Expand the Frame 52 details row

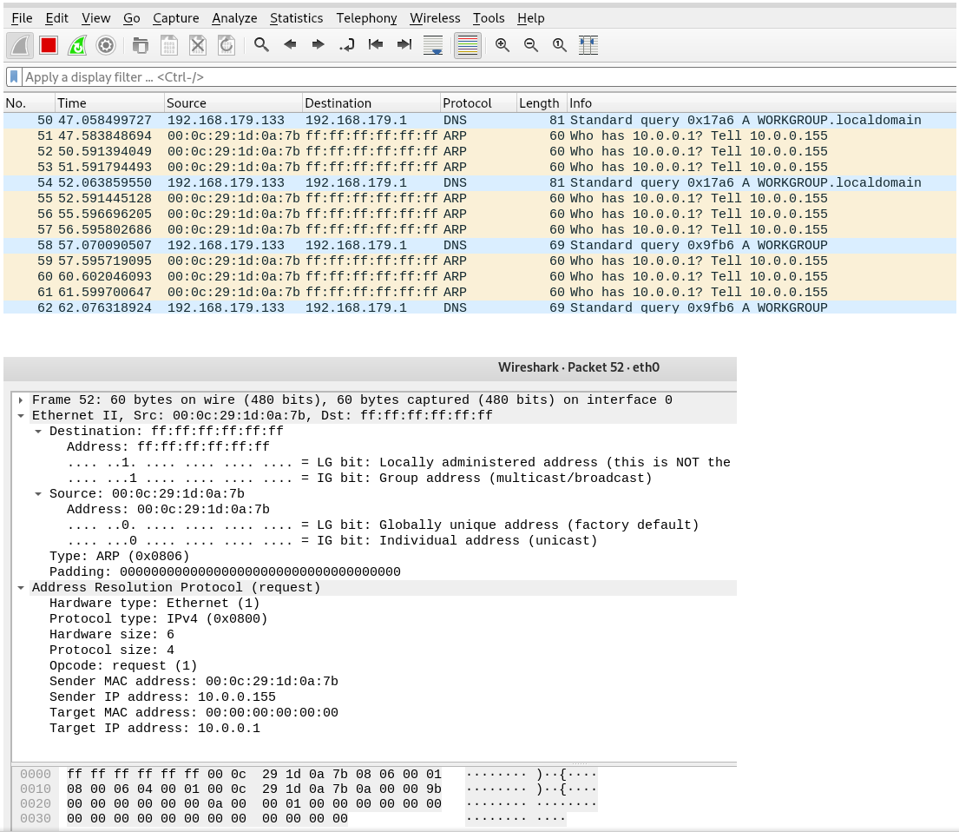(19, 399)
